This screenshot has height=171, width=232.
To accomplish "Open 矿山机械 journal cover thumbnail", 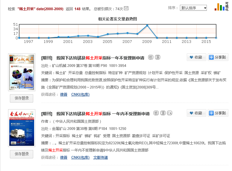I will point(22,73).
